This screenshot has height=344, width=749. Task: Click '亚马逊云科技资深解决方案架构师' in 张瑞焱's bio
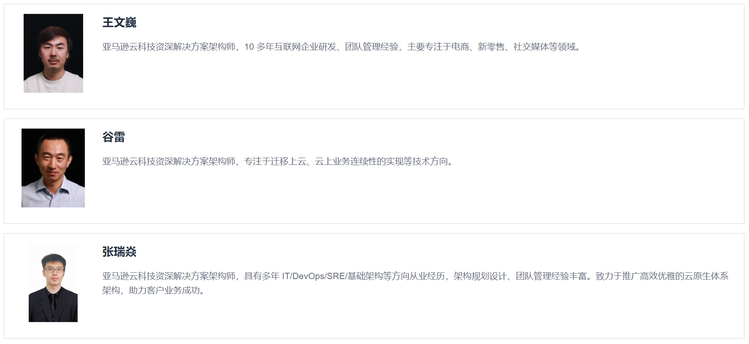tap(169, 276)
